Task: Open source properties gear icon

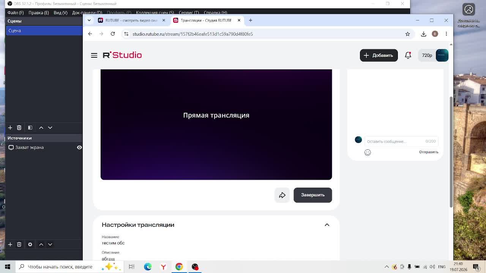Action: click(30, 245)
